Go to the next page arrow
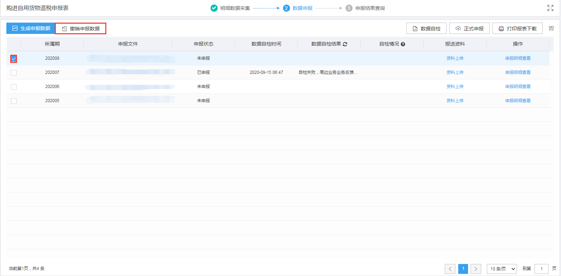Viewport: 561px width, 276px height. 476,269
